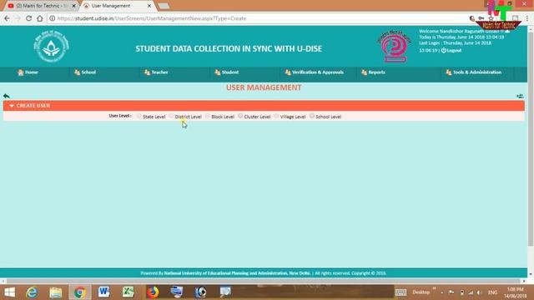534x300 pixels.
Task: Close the Maitri for Technic tab
Action: point(74,6)
